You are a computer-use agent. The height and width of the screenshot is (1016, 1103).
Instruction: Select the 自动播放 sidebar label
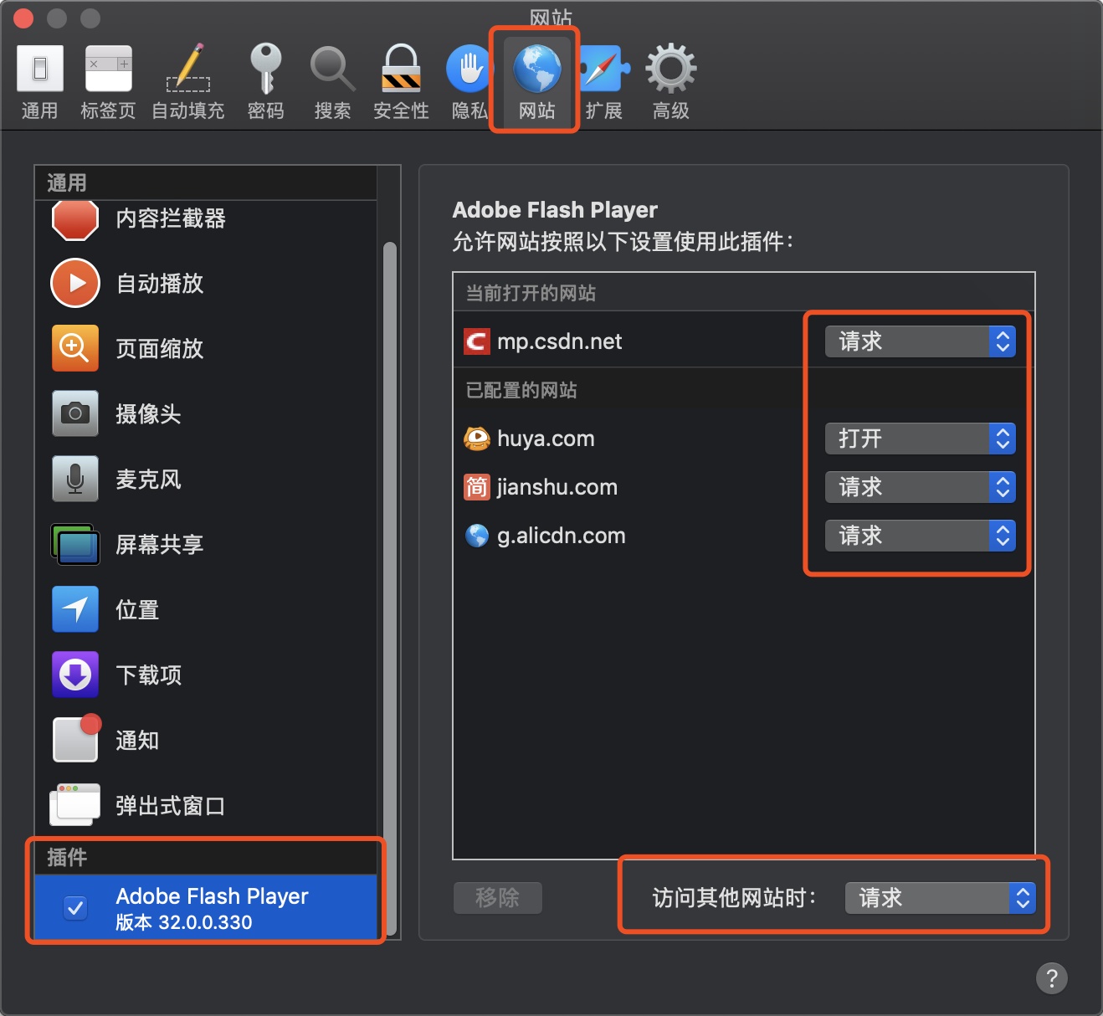(x=160, y=284)
